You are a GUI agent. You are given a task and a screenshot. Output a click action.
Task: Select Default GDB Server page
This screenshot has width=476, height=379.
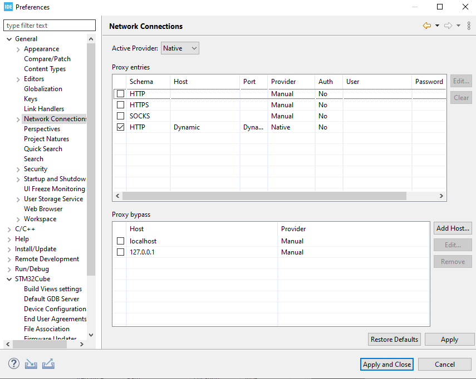(x=51, y=299)
